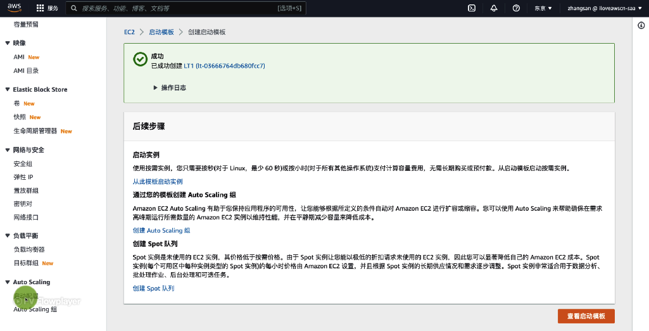
Task: Open the CloudShell terminal icon
Action: [472, 8]
